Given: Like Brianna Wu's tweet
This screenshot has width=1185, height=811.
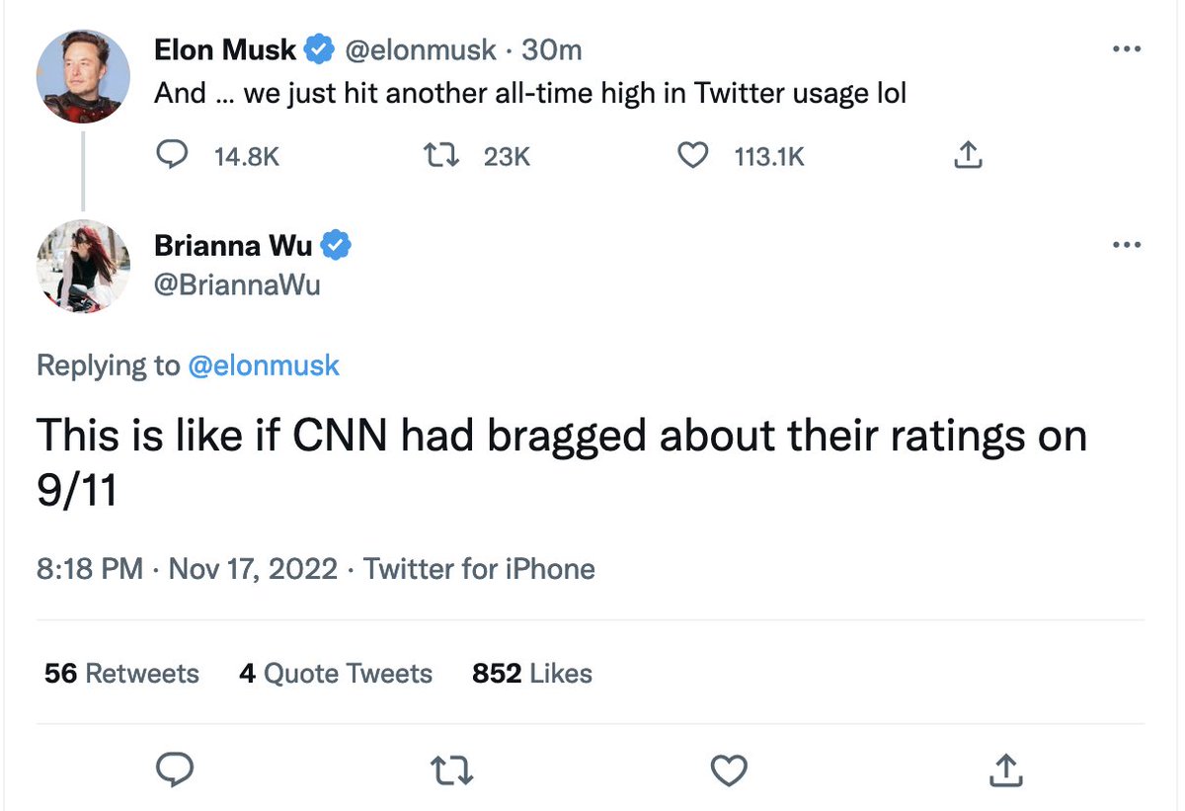Looking at the screenshot, I should point(729,769).
